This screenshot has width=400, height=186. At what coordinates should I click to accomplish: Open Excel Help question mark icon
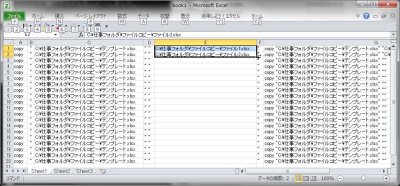pos(366,16)
